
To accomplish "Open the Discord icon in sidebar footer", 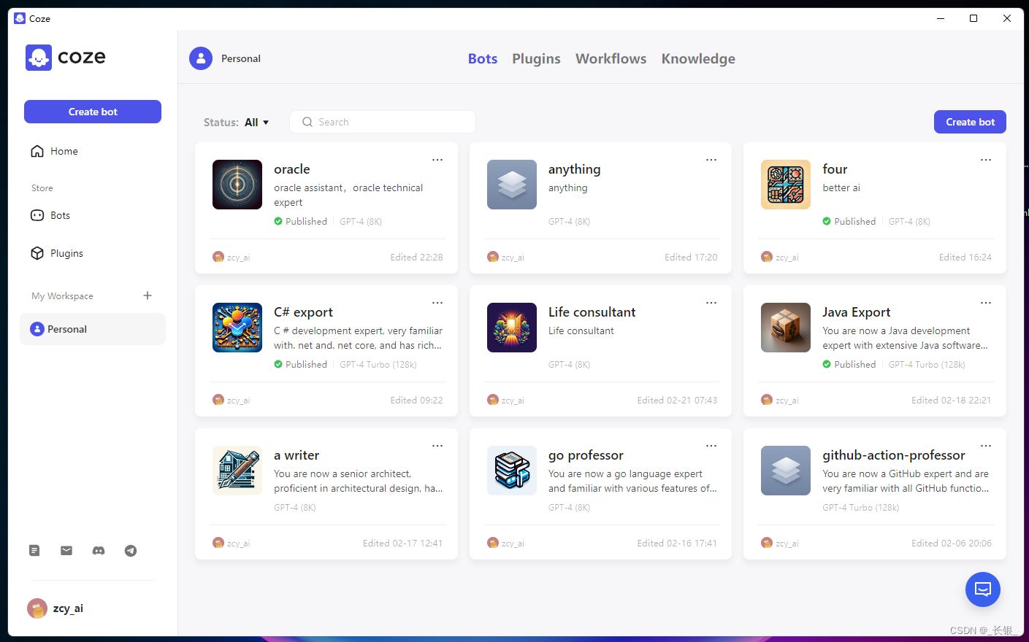I will click(99, 551).
